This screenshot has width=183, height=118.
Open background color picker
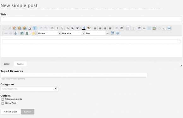pos(89,28)
